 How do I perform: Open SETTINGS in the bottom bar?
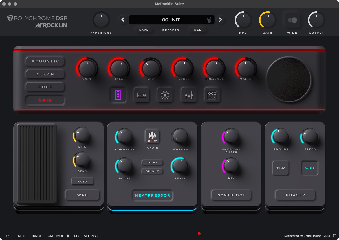click(x=91, y=236)
